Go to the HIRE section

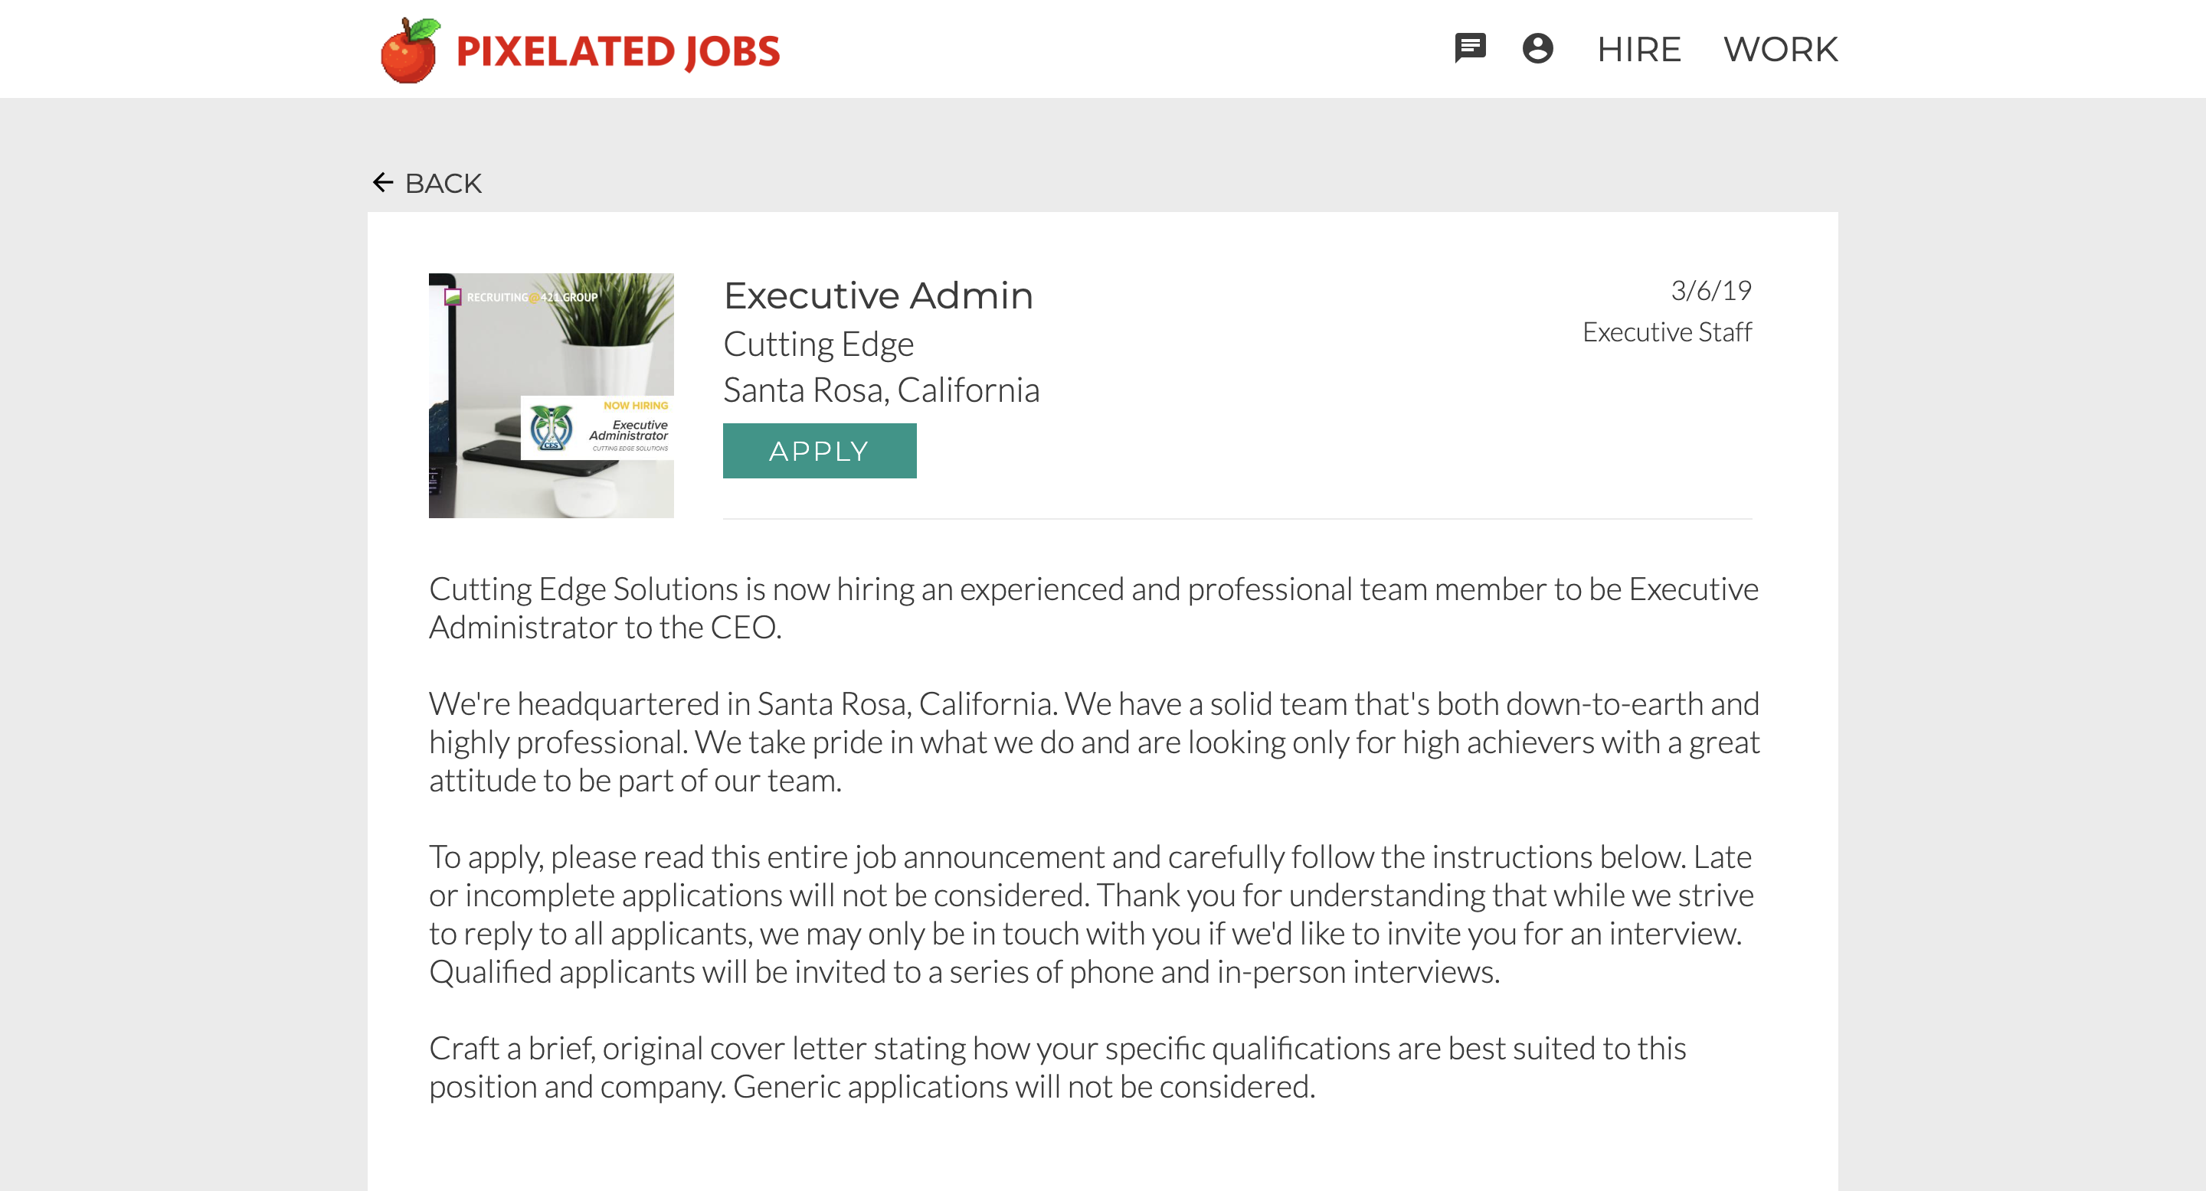(x=1638, y=50)
